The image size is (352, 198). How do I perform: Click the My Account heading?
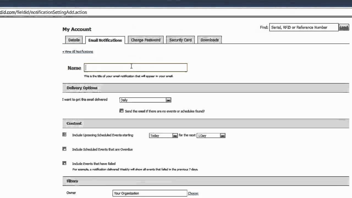(x=77, y=29)
